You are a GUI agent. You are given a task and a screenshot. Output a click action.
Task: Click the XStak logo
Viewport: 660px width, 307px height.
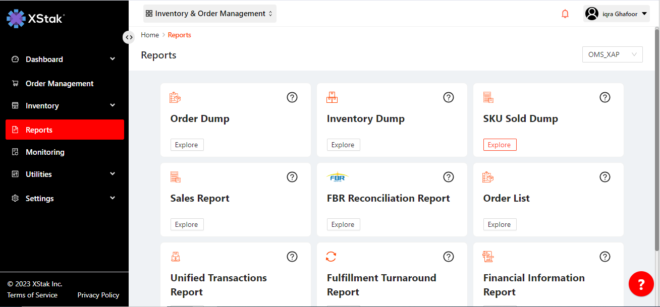35,19
